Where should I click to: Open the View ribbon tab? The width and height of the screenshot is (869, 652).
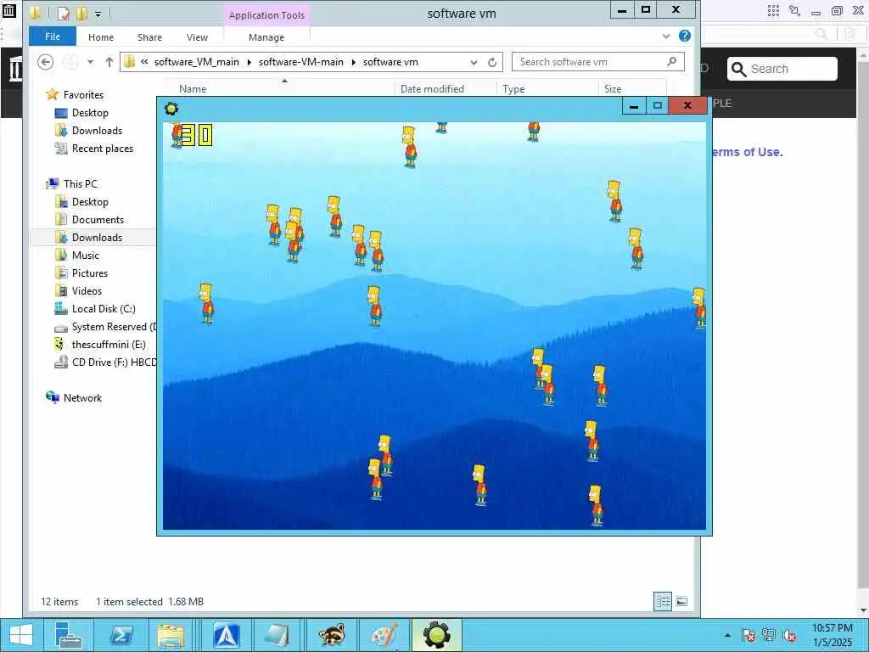tap(197, 37)
